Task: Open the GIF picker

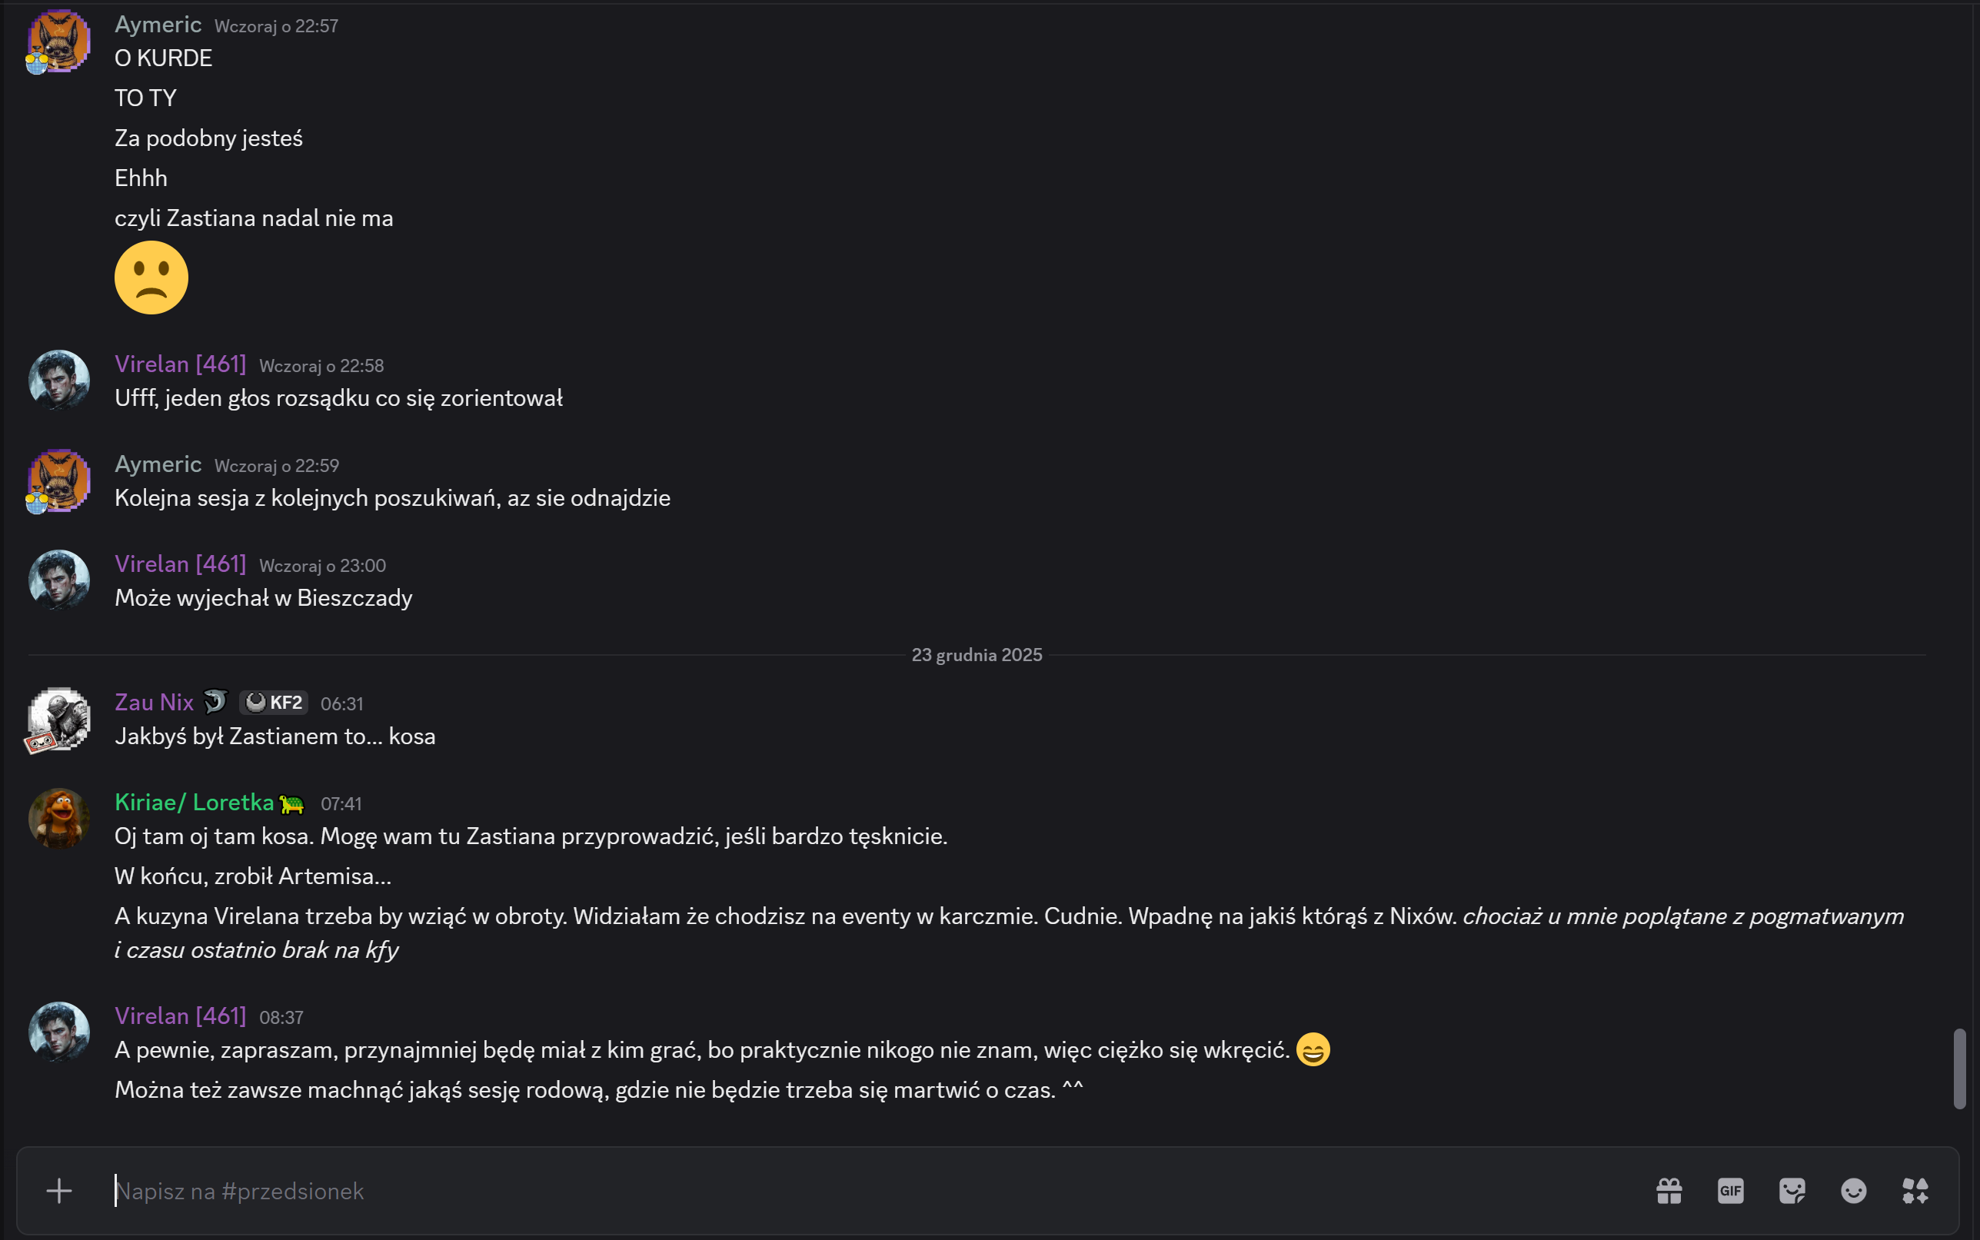Action: point(1731,1191)
